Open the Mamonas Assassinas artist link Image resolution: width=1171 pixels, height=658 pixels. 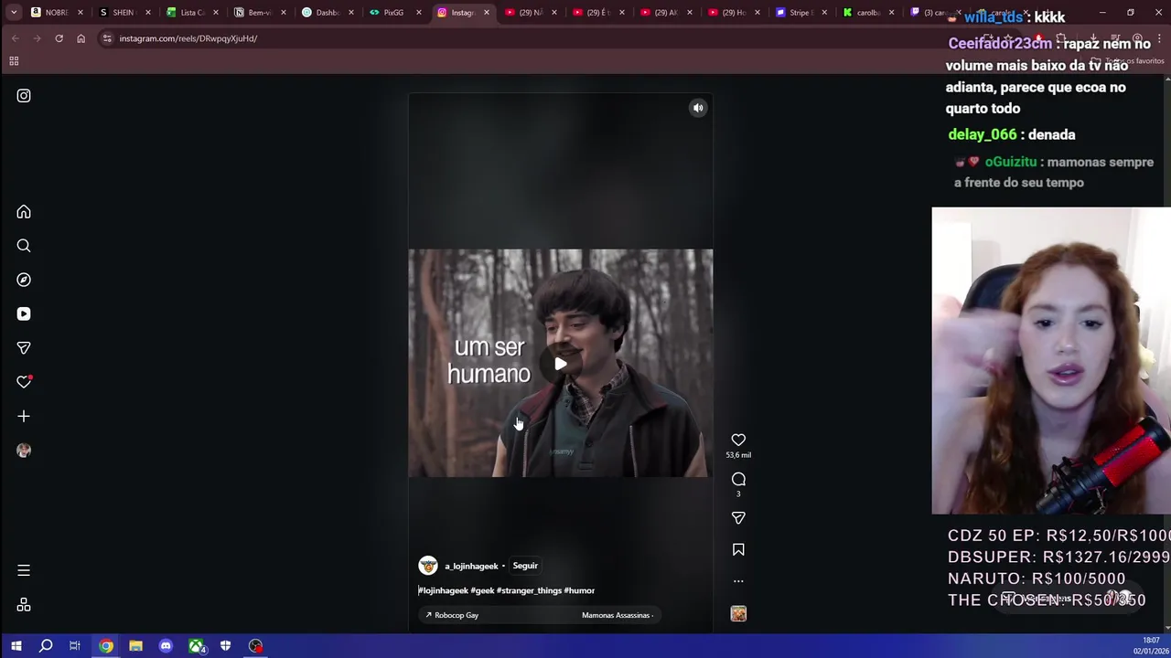617,615
